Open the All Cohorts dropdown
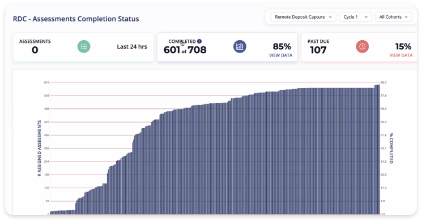The width and height of the screenshot is (422, 222). (x=393, y=17)
